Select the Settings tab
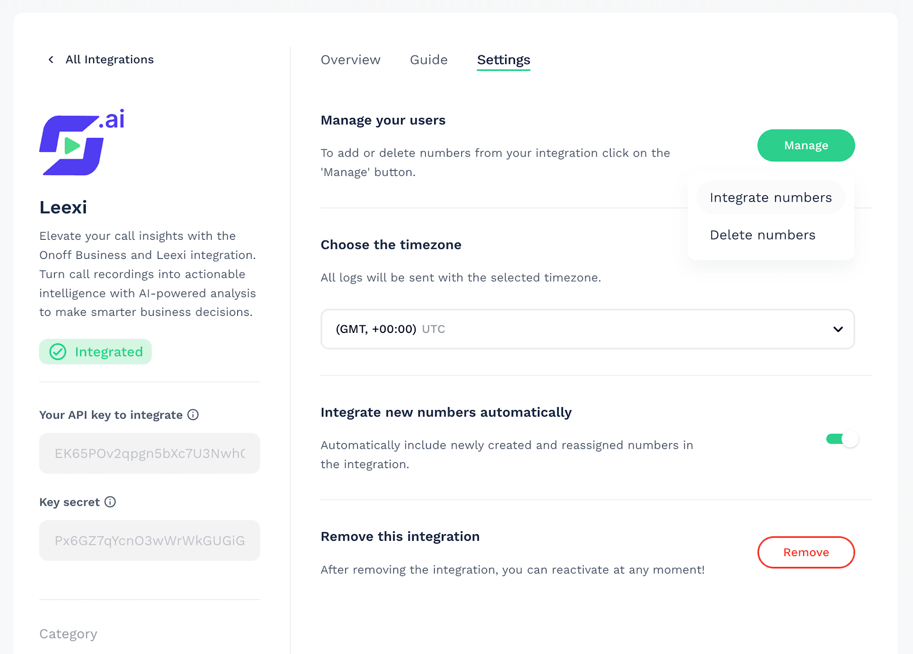The height and width of the screenshot is (654, 913). click(x=503, y=60)
